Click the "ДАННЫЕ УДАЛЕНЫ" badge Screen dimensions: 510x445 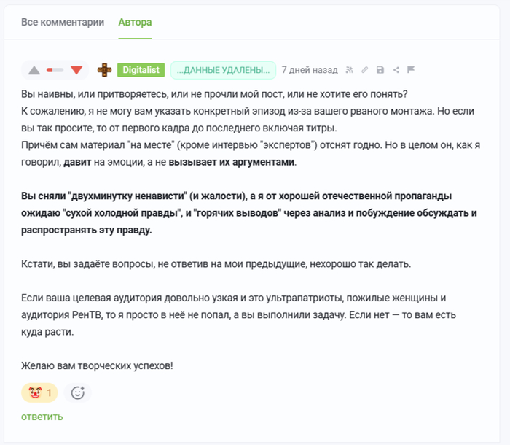pos(223,70)
